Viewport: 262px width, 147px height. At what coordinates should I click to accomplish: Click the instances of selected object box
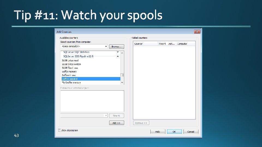pyautogui.click(x=92, y=101)
